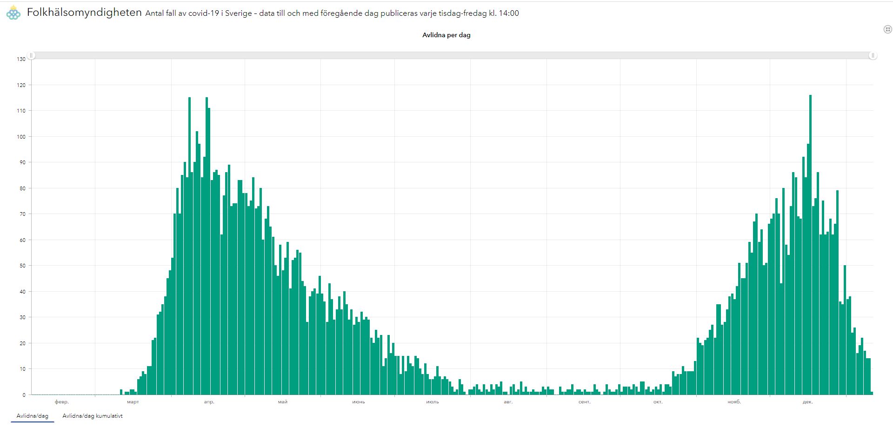Click the 'февр.' month label on axis
The image size is (893, 428).
(62, 401)
